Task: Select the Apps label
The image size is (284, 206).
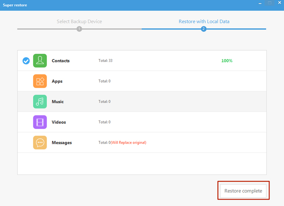Action: (57, 81)
